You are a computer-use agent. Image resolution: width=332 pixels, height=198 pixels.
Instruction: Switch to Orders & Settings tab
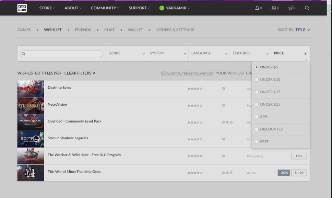[x=175, y=30]
